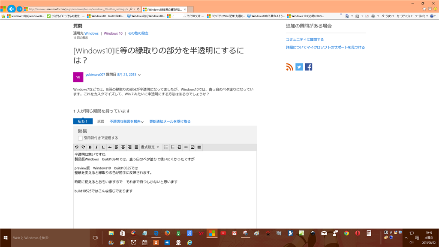Image resolution: width=439 pixels, height=247 pixels.
Task: Open the ページ(P) command bar menu
Action: point(388,16)
